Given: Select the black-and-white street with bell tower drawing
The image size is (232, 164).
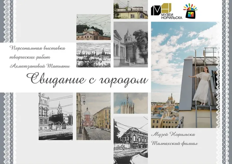Looking at the screenshot, I should [56, 116].
